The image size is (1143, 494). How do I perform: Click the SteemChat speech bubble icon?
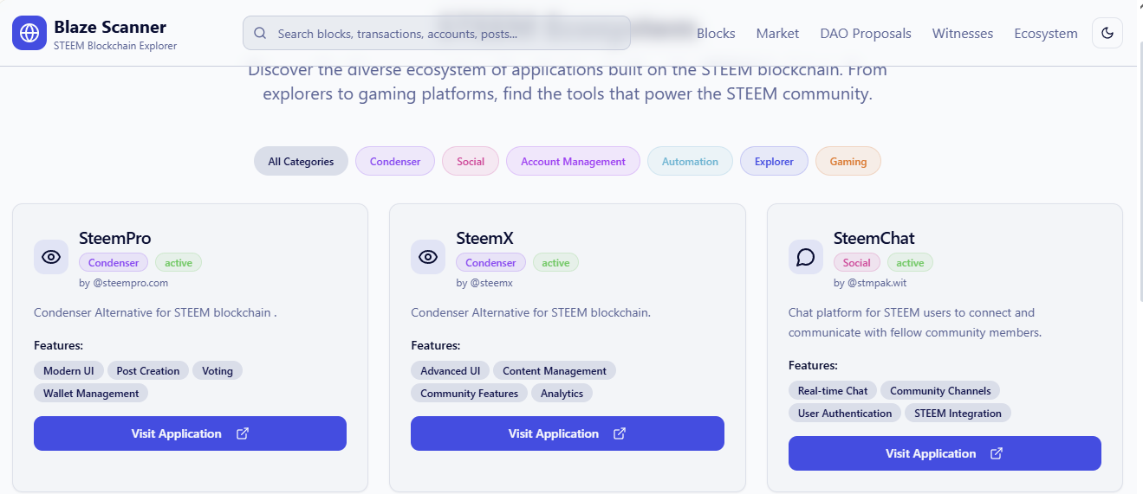coord(806,257)
